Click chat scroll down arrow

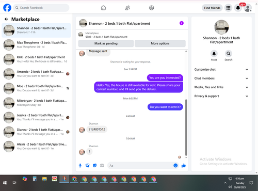pyautogui.click(x=186, y=157)
